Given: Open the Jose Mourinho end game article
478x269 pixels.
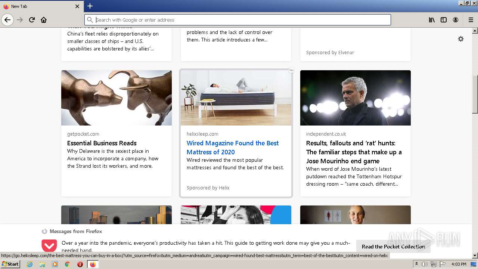Looking at the screenshot, I should [354, 152].
